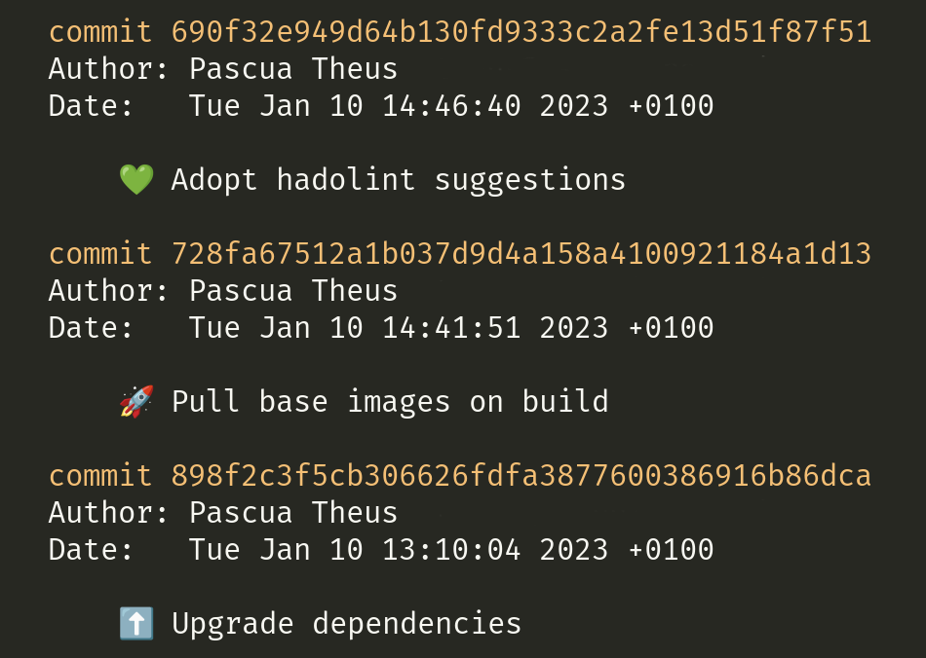Select commit hash starting with 728fa675
Viewport: 926px width, 658px height.
521,253
